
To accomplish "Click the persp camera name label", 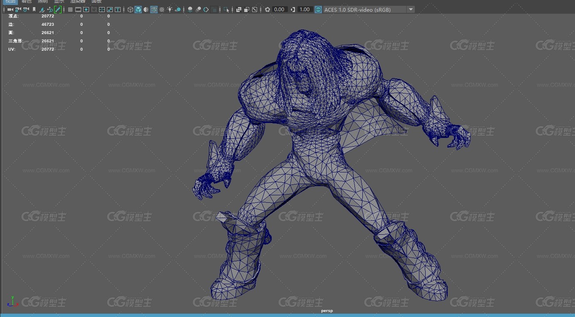I will pos(327,311).
